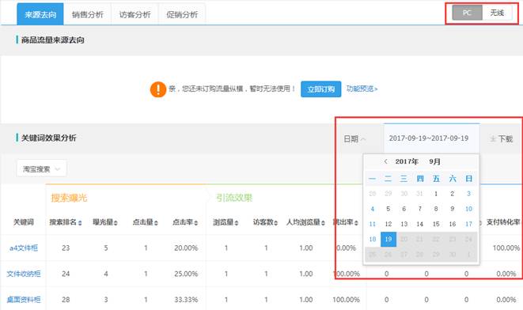Click the 下载 download button

pyautogui.click(x=502, y=138)
